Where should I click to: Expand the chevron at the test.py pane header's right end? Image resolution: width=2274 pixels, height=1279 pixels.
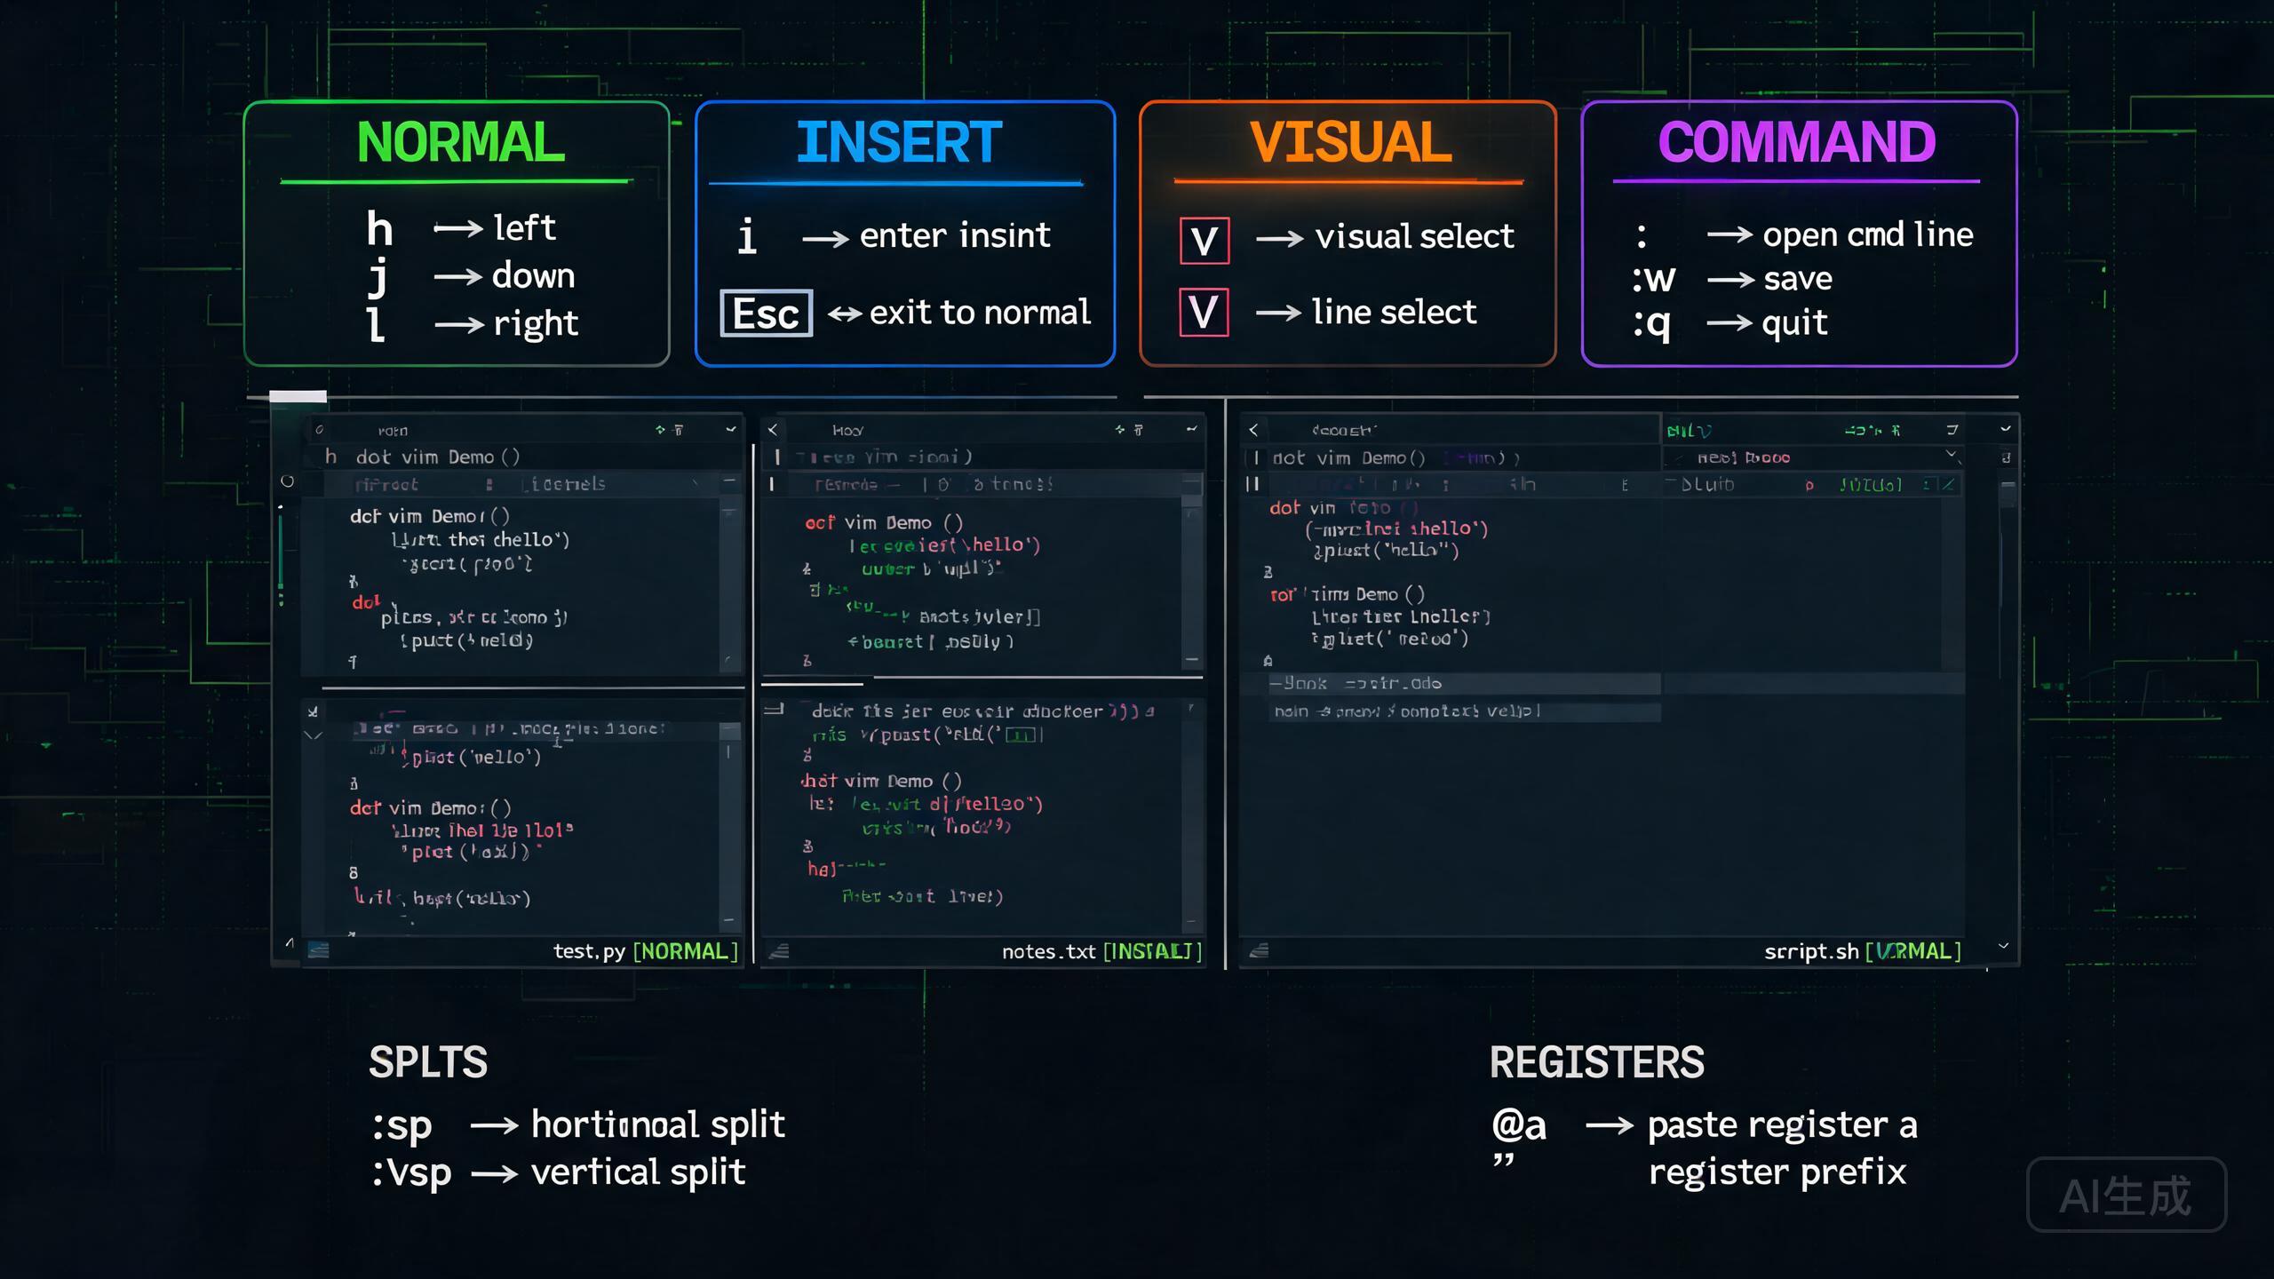click(731, 430)
